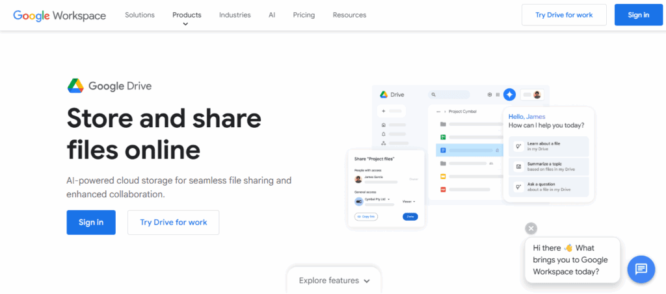Open the Pricing page

pos(304,15)
